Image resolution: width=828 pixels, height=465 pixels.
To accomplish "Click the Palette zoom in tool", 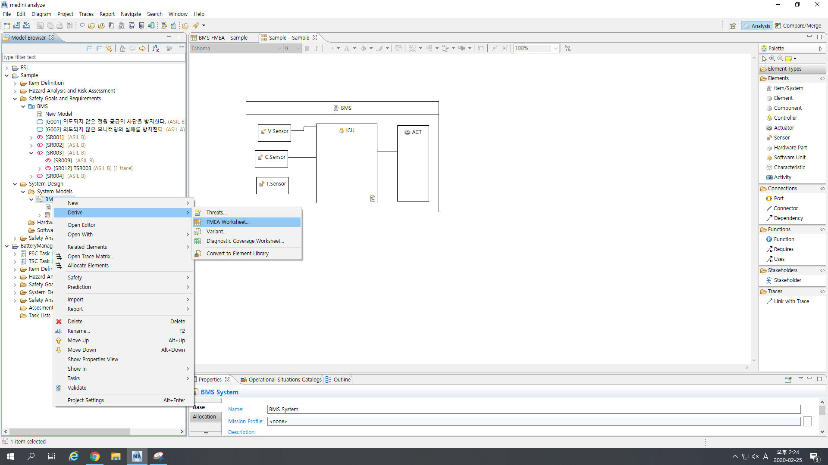I will 772,59.
